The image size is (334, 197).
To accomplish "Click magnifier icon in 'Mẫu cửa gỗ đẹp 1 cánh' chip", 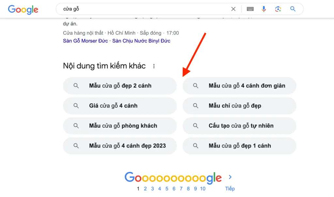I will (x=196, y=146).
